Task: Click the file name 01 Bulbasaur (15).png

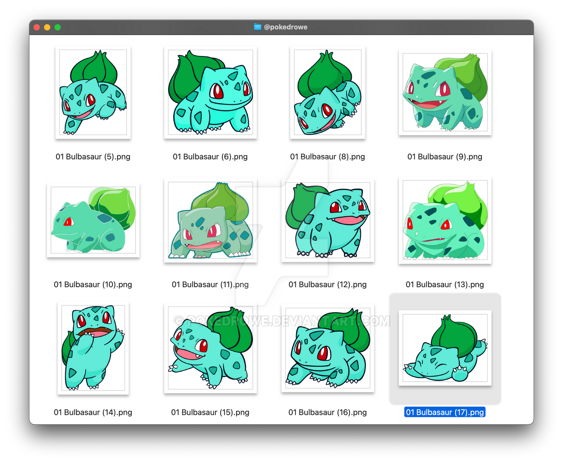Action: (x=210, y=412)
